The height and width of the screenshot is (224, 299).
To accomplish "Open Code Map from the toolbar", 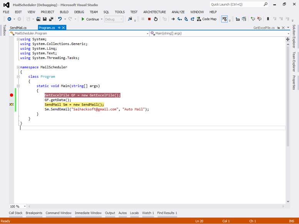I will point(207,19).
